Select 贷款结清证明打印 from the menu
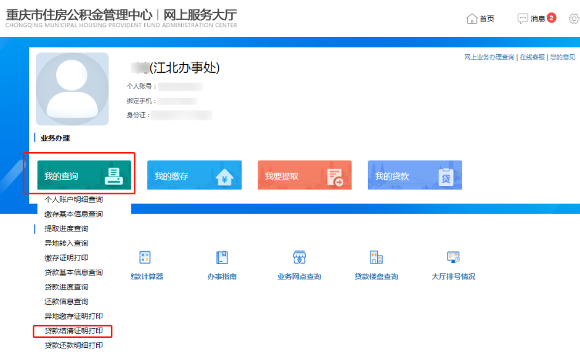 point(73,331)
